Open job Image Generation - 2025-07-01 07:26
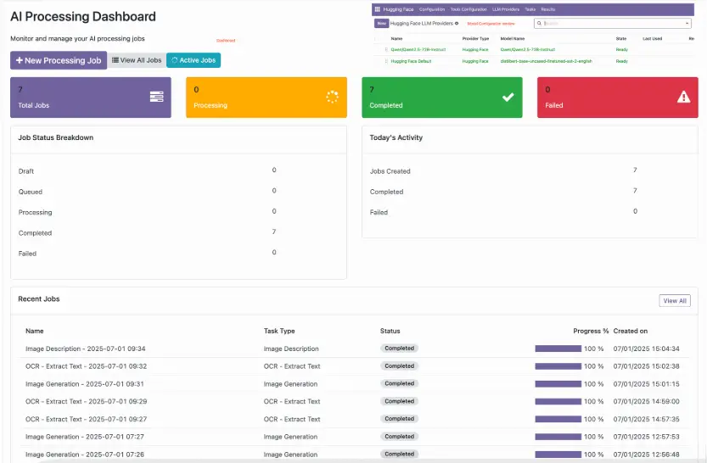Viewport: 707px width, 463px height. point(85,455)
